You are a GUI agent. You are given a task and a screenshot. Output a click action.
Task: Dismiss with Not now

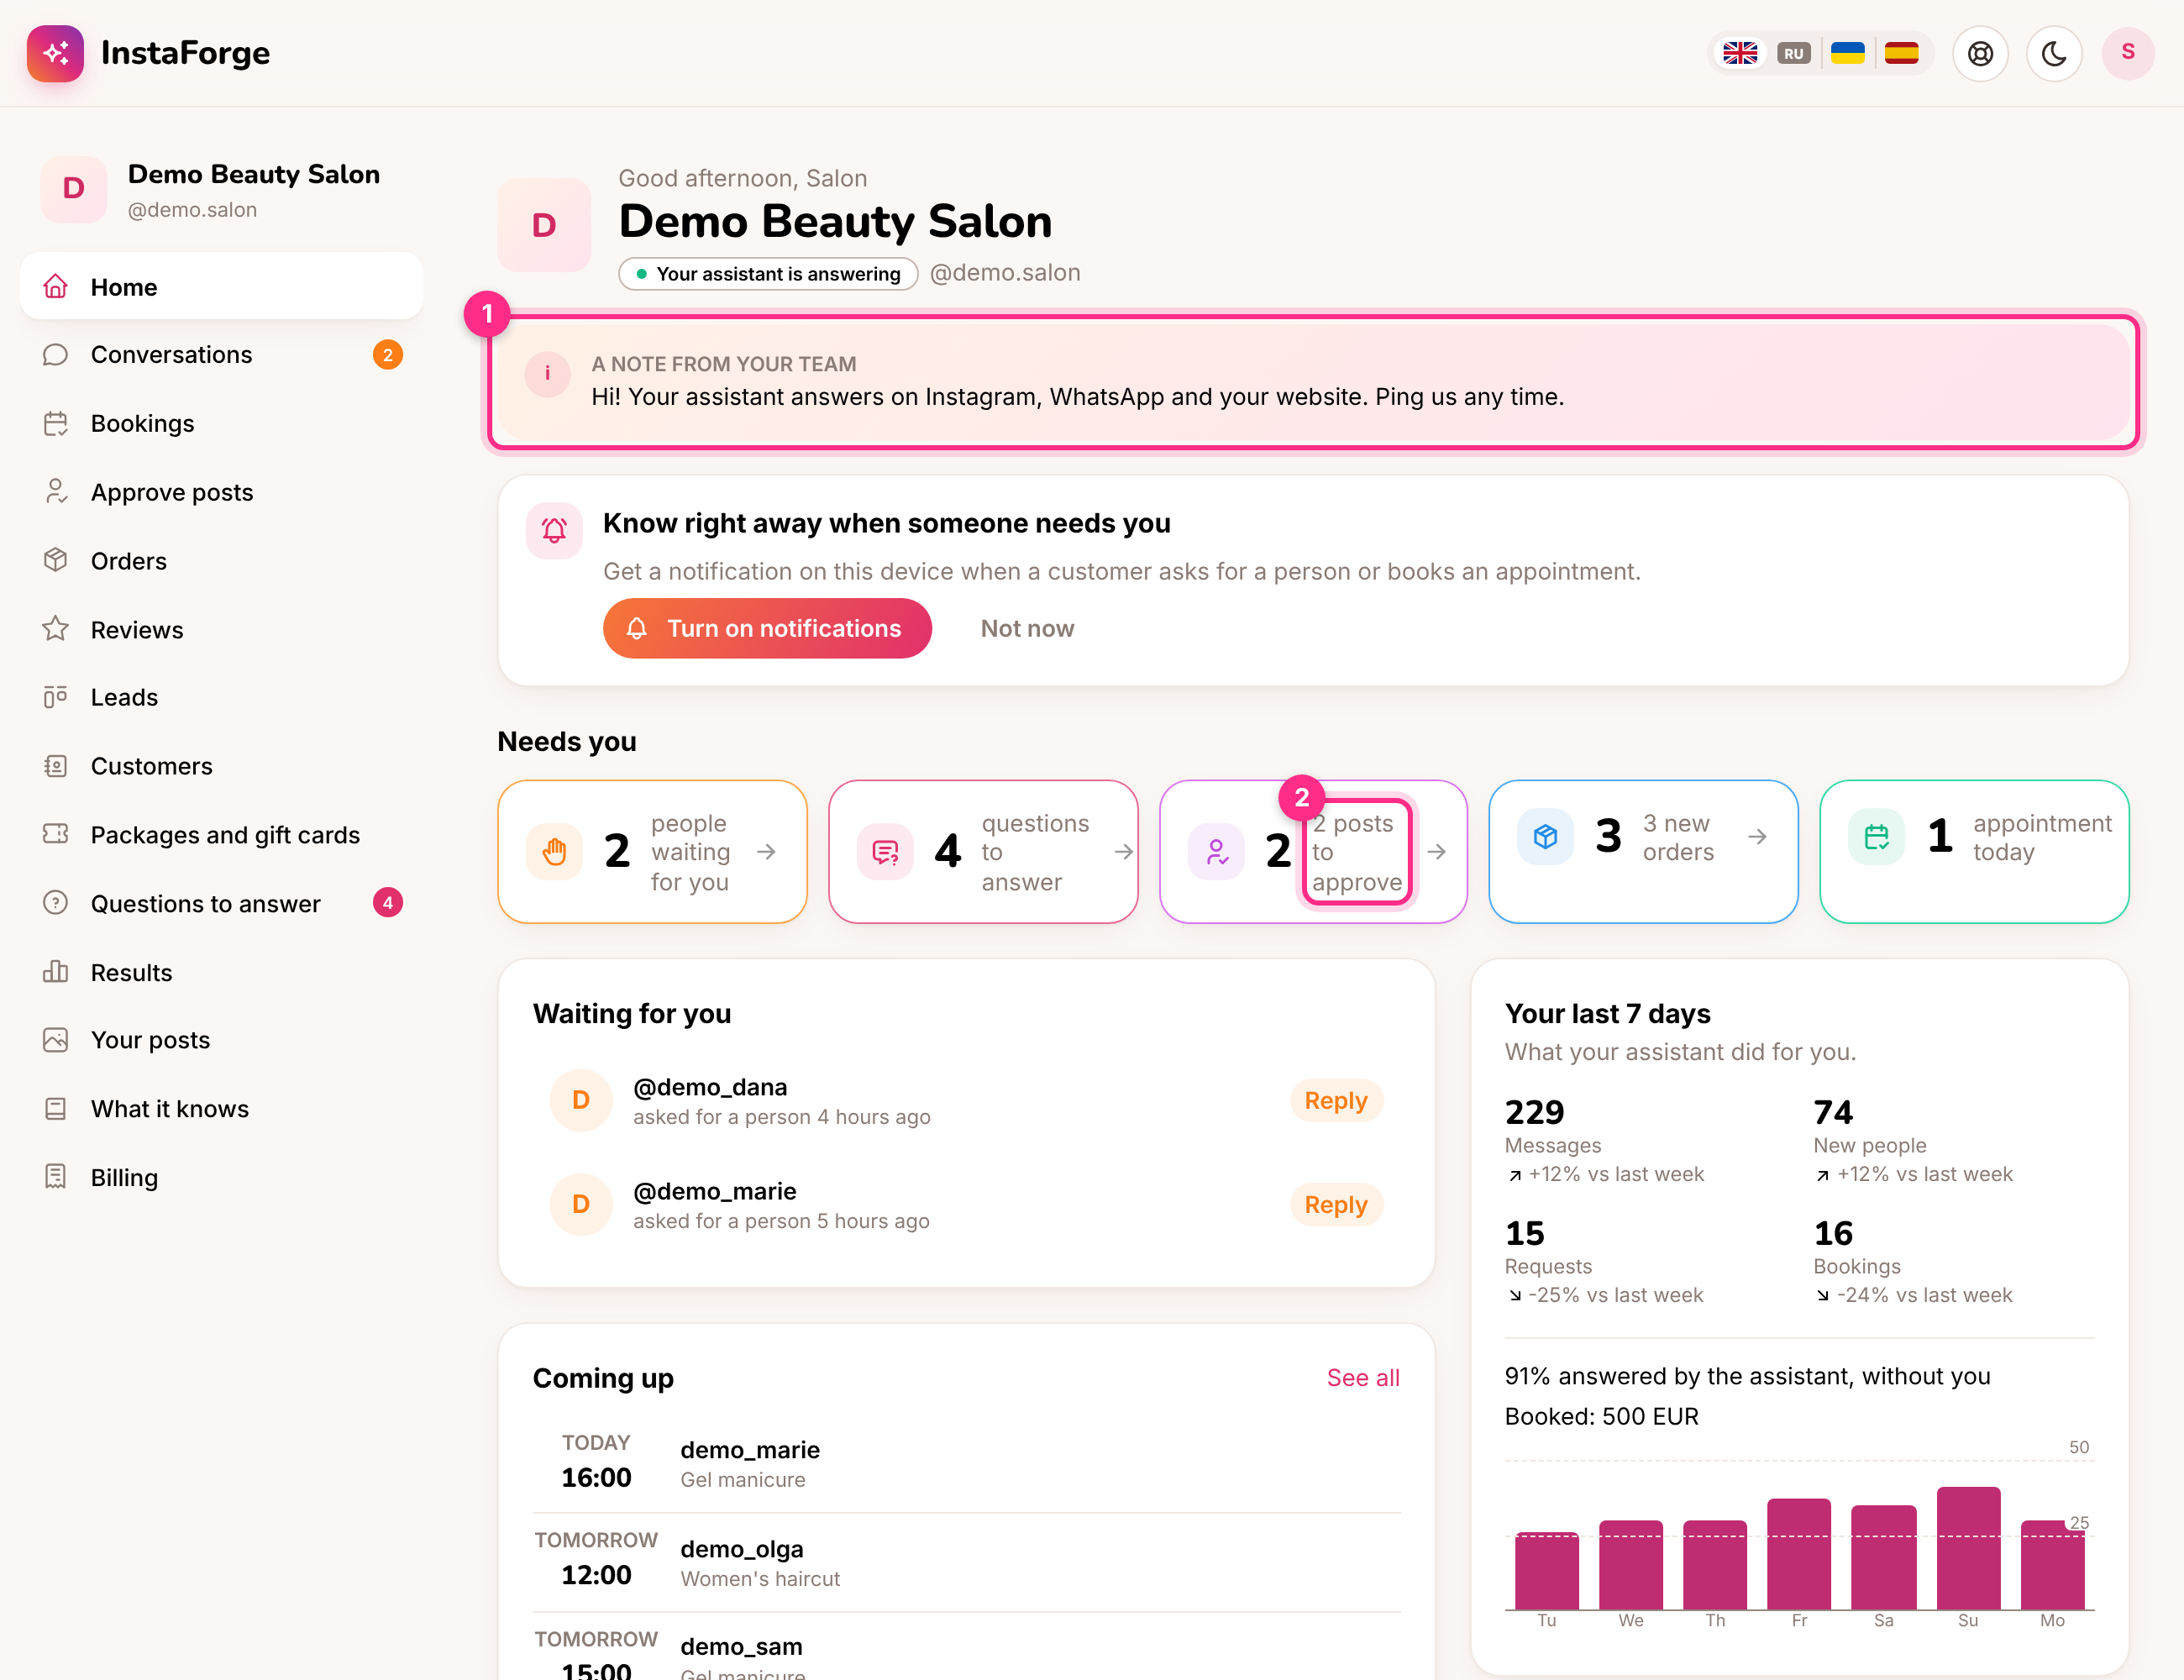coord(1027,628)
